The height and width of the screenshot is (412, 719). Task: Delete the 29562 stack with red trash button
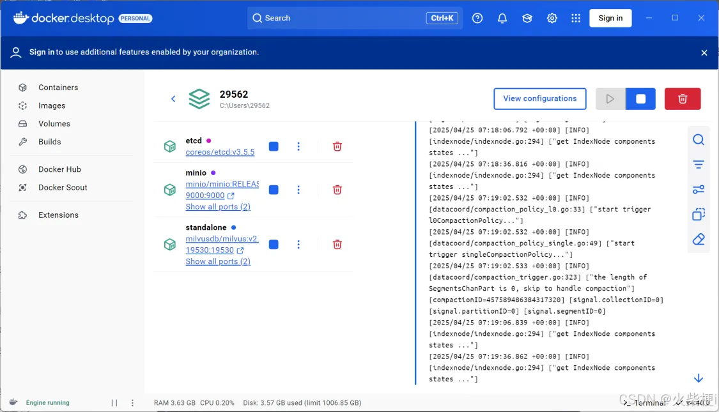[683, 98]
